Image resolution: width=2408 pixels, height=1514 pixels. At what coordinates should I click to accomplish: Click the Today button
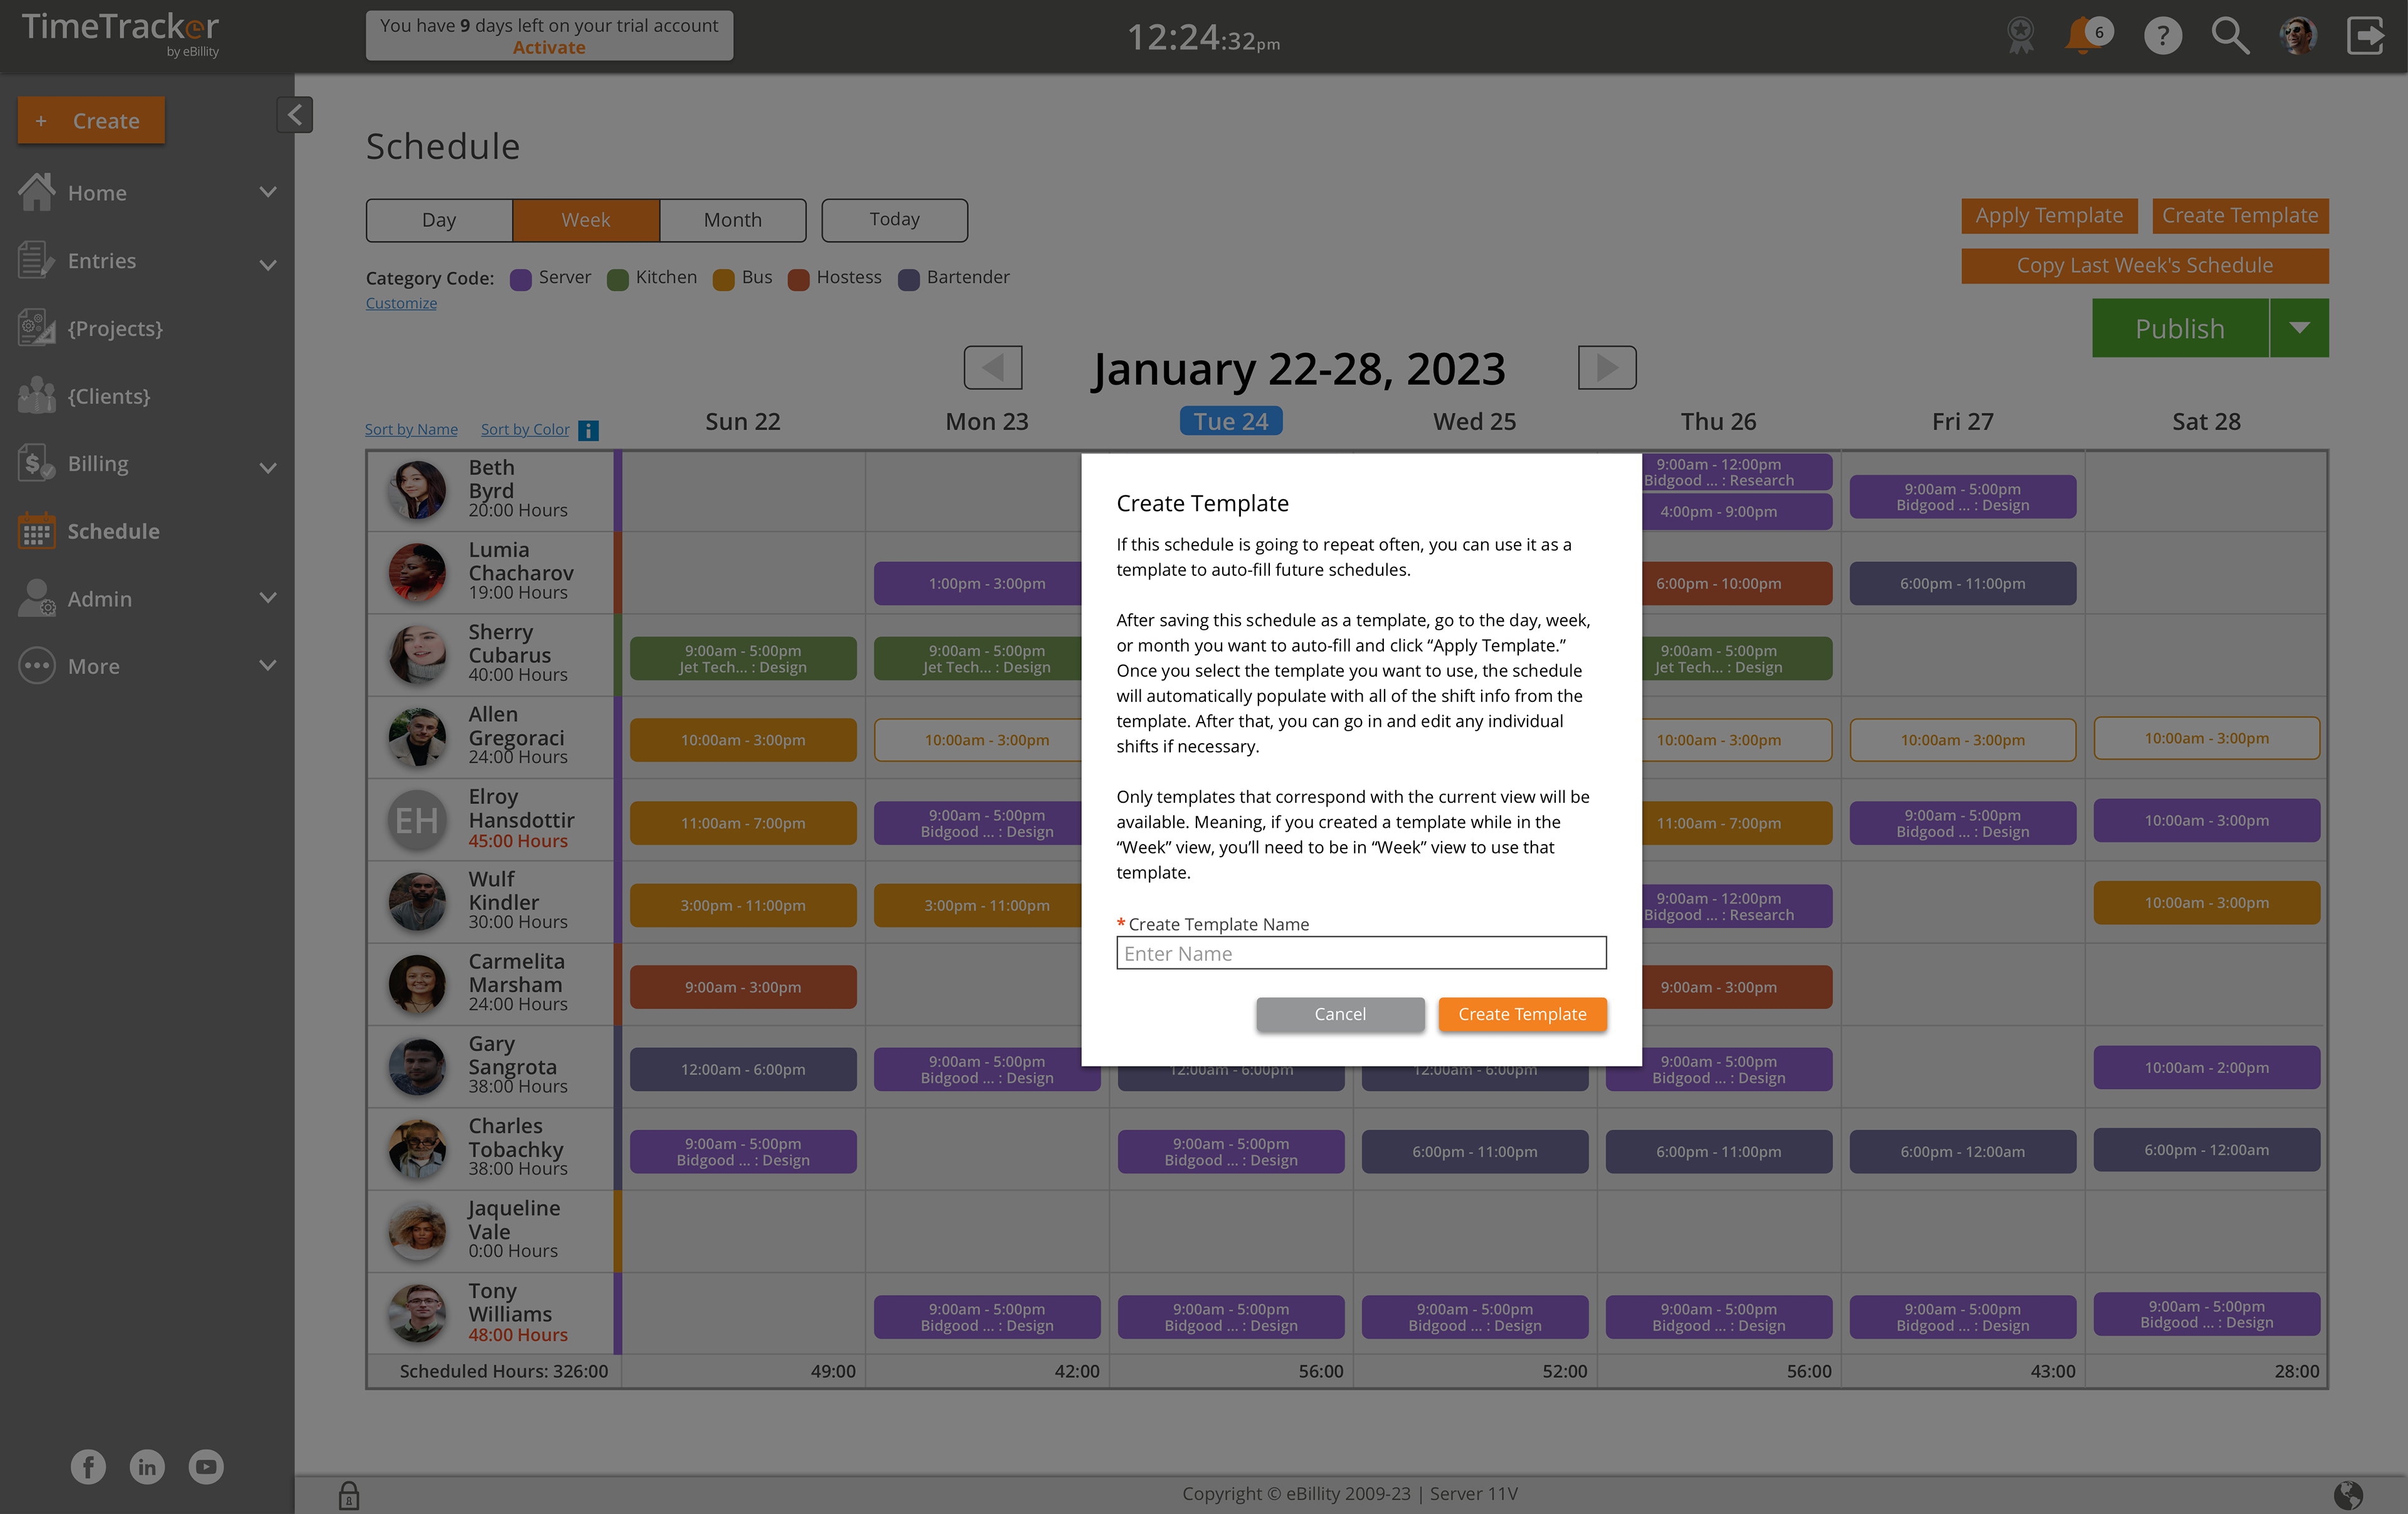pos(894,220)
